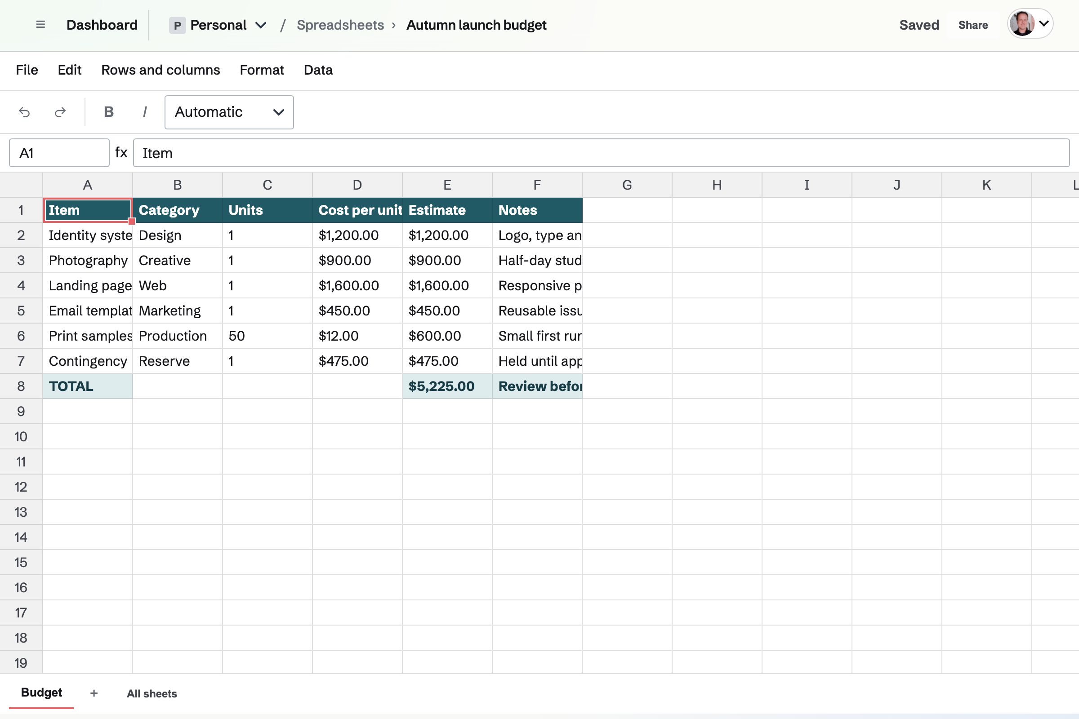
Task: Select the Photography cell
Action: point(88,261)
